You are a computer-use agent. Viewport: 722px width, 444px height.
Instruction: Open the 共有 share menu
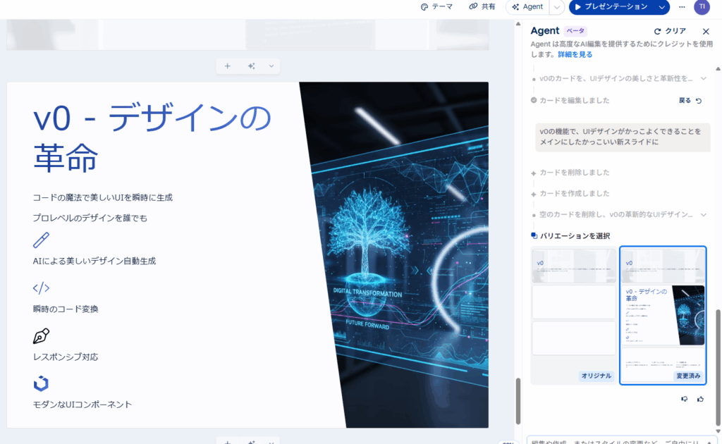tap(482, 7)
